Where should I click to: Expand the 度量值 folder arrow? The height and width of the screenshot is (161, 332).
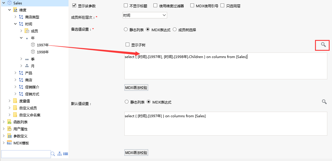coord(10,101)
